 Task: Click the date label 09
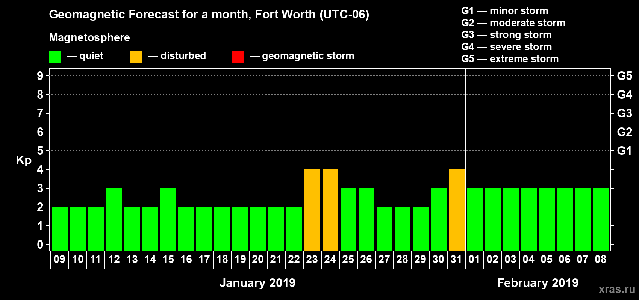(59, 259)
